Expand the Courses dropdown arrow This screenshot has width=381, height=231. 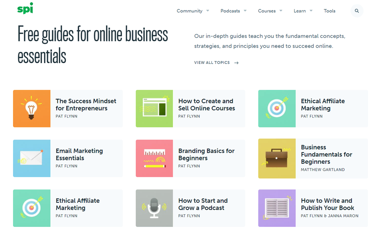click(x=281, y=11)
